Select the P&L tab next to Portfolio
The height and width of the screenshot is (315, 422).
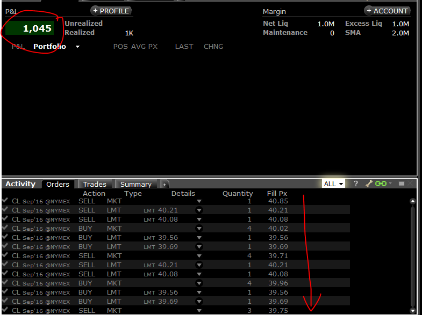tap(18, 47)
